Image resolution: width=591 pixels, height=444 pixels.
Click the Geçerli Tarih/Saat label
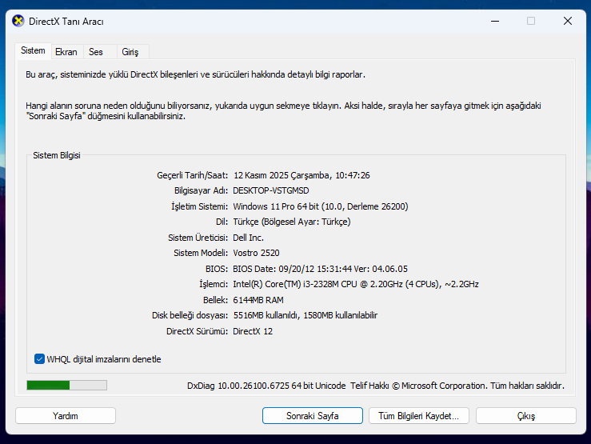192,175
